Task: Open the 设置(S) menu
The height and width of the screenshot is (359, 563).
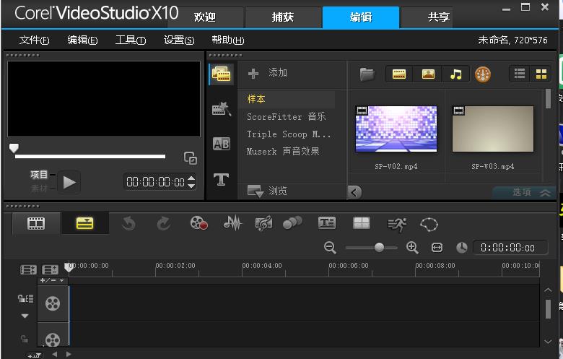Action: click(179, 40)
